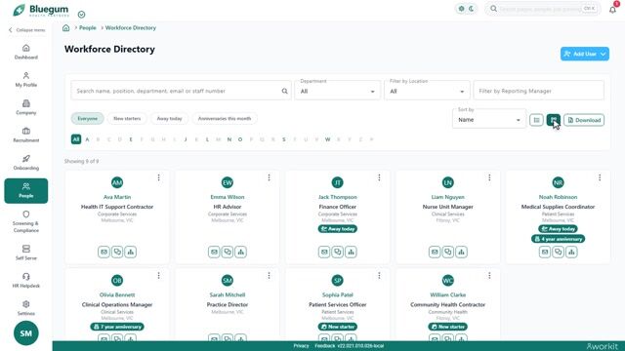Screen dimensions: 625x351
Task: Select the All alphabet filter
Action: click(76, 139)
